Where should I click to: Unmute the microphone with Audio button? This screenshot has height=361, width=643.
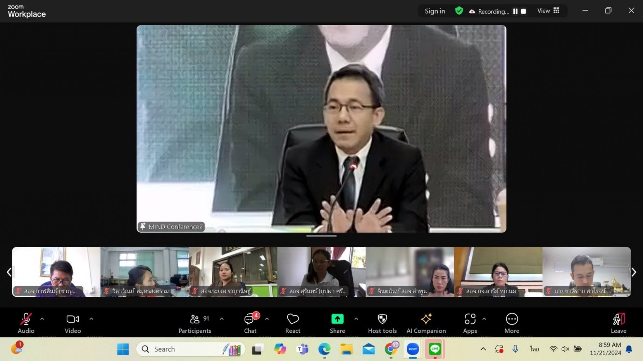click(x=26, y=323)
